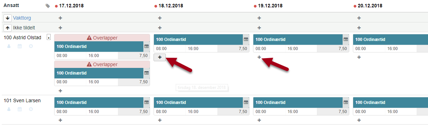The height and width of the screenshot is (126, 428).
Task: Select the first Overlapper warning on 17.12.2018
Action: 102,38
